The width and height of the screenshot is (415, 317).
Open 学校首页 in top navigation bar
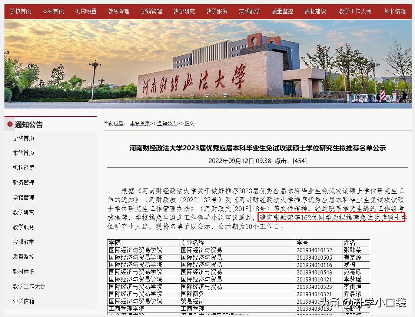pos(20,11)
